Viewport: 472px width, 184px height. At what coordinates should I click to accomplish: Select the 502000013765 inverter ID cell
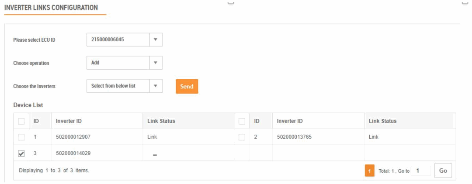(x=294, y=137)
